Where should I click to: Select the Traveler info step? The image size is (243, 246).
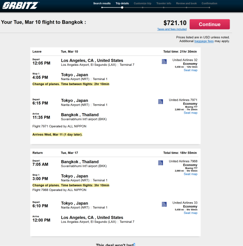point(164,3)
